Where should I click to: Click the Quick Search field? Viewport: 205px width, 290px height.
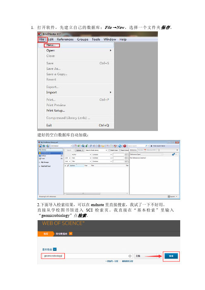(136, 146)
